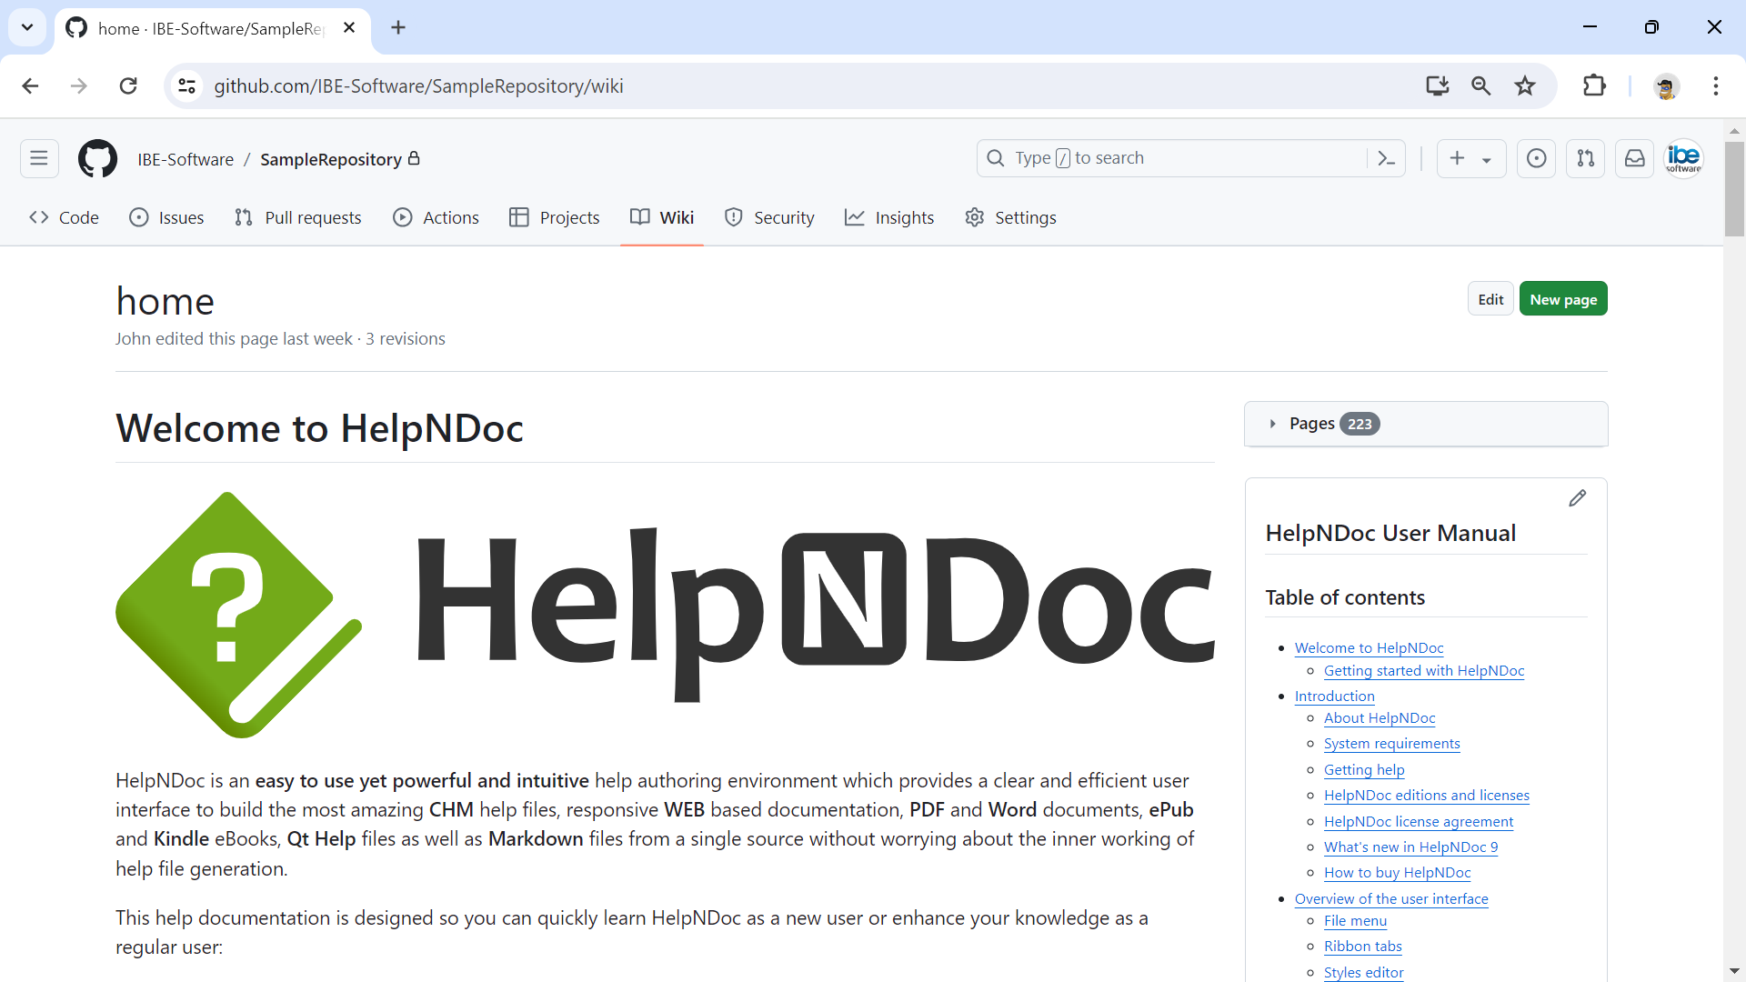Open the SampleRepository link
Screen dimensions: 1746x982
[x=331, y=159]
